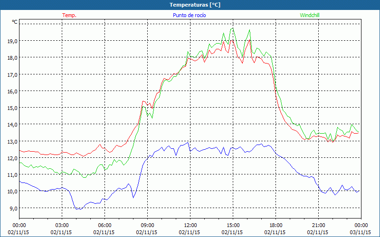The image size is (380, 237).
Task: Click the 12:00 time axis label
Action: tap(190, 226)
